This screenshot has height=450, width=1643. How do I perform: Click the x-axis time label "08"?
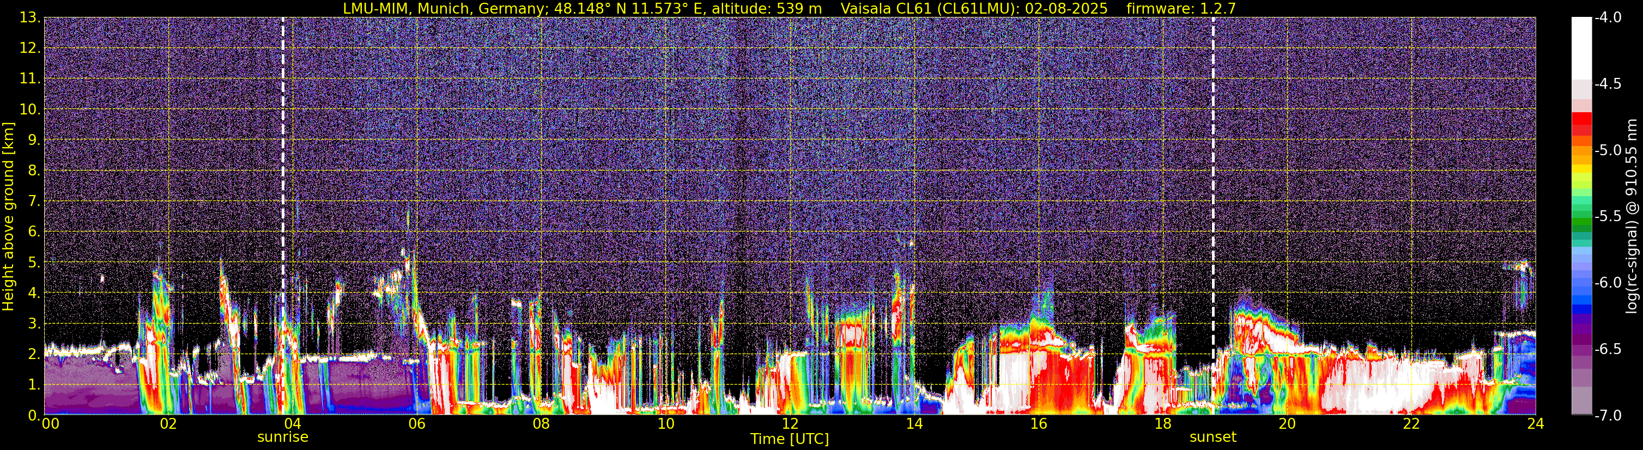tap(541, 424)
